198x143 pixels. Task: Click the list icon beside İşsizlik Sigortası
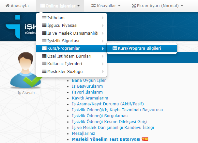point(44,41)
